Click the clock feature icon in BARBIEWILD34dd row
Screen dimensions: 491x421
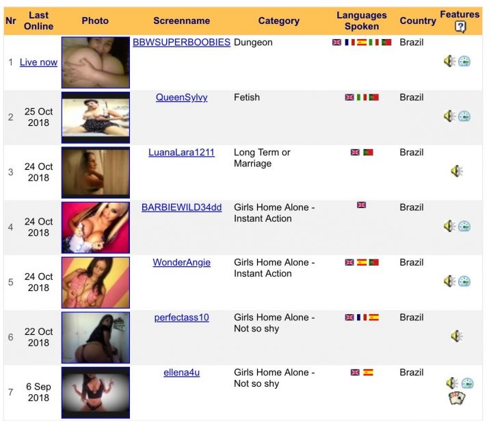[464, 227]
